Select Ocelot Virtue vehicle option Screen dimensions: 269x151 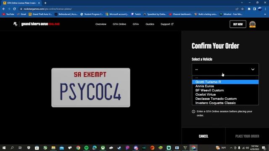pyautogui.click(x=225, y=94)
